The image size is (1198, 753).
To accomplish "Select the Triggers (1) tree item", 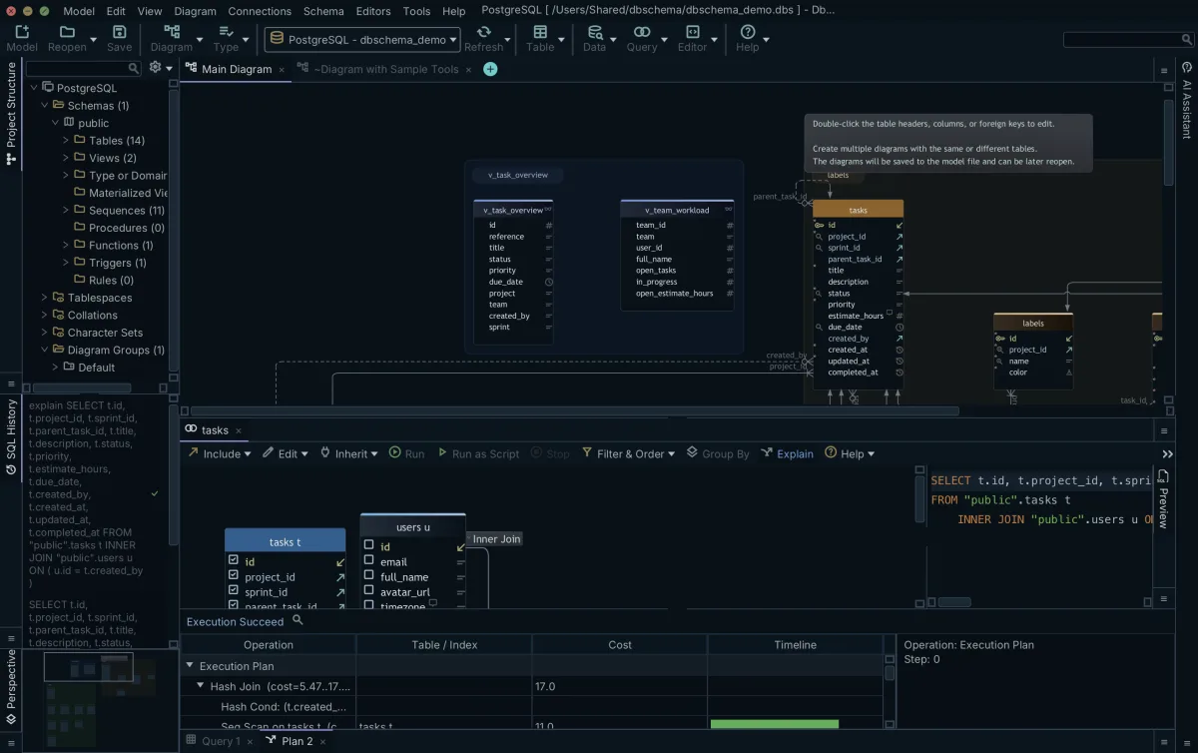I will [x=118, y=263].
